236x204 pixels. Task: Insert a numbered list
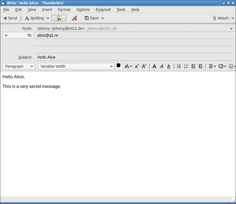click(186, 66)
